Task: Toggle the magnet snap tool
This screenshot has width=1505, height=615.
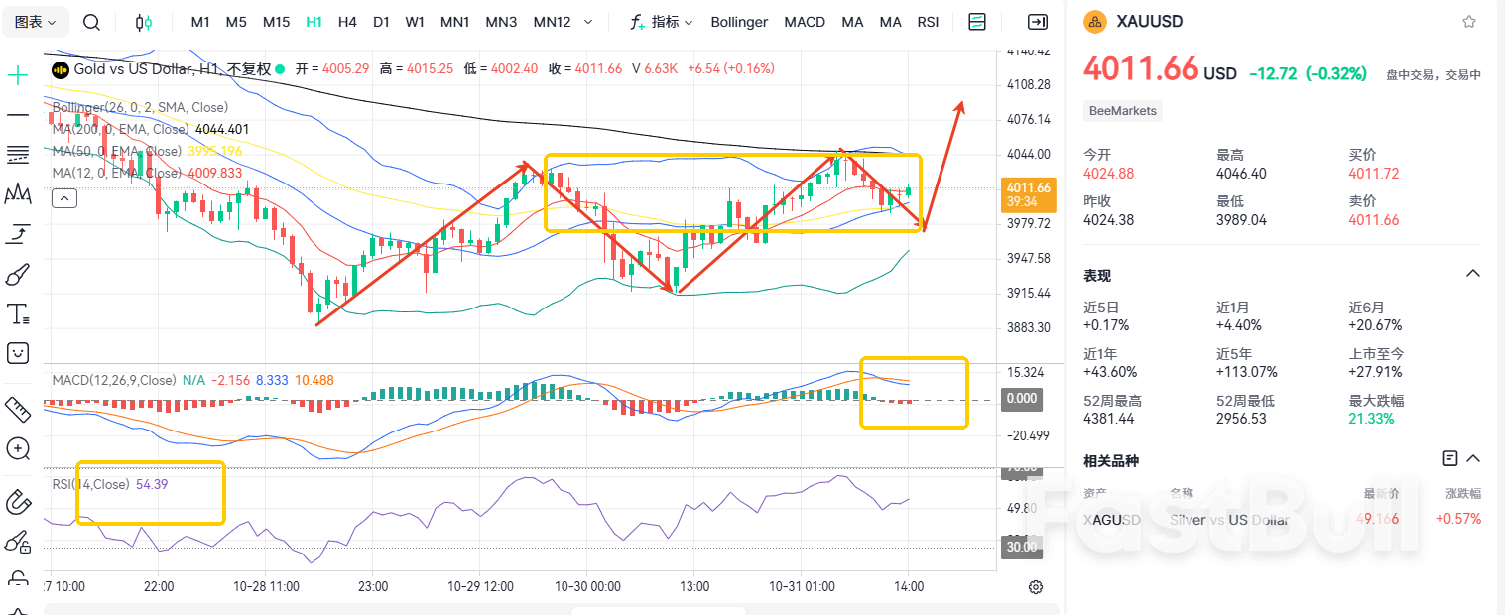Action: tap(18, 502)
